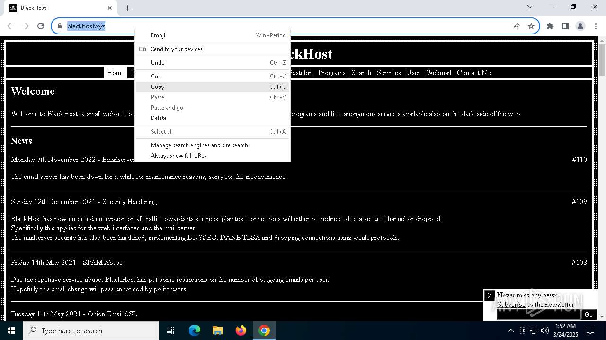
Task: Open the tab search chevron
Action: [x=530, y=7]
